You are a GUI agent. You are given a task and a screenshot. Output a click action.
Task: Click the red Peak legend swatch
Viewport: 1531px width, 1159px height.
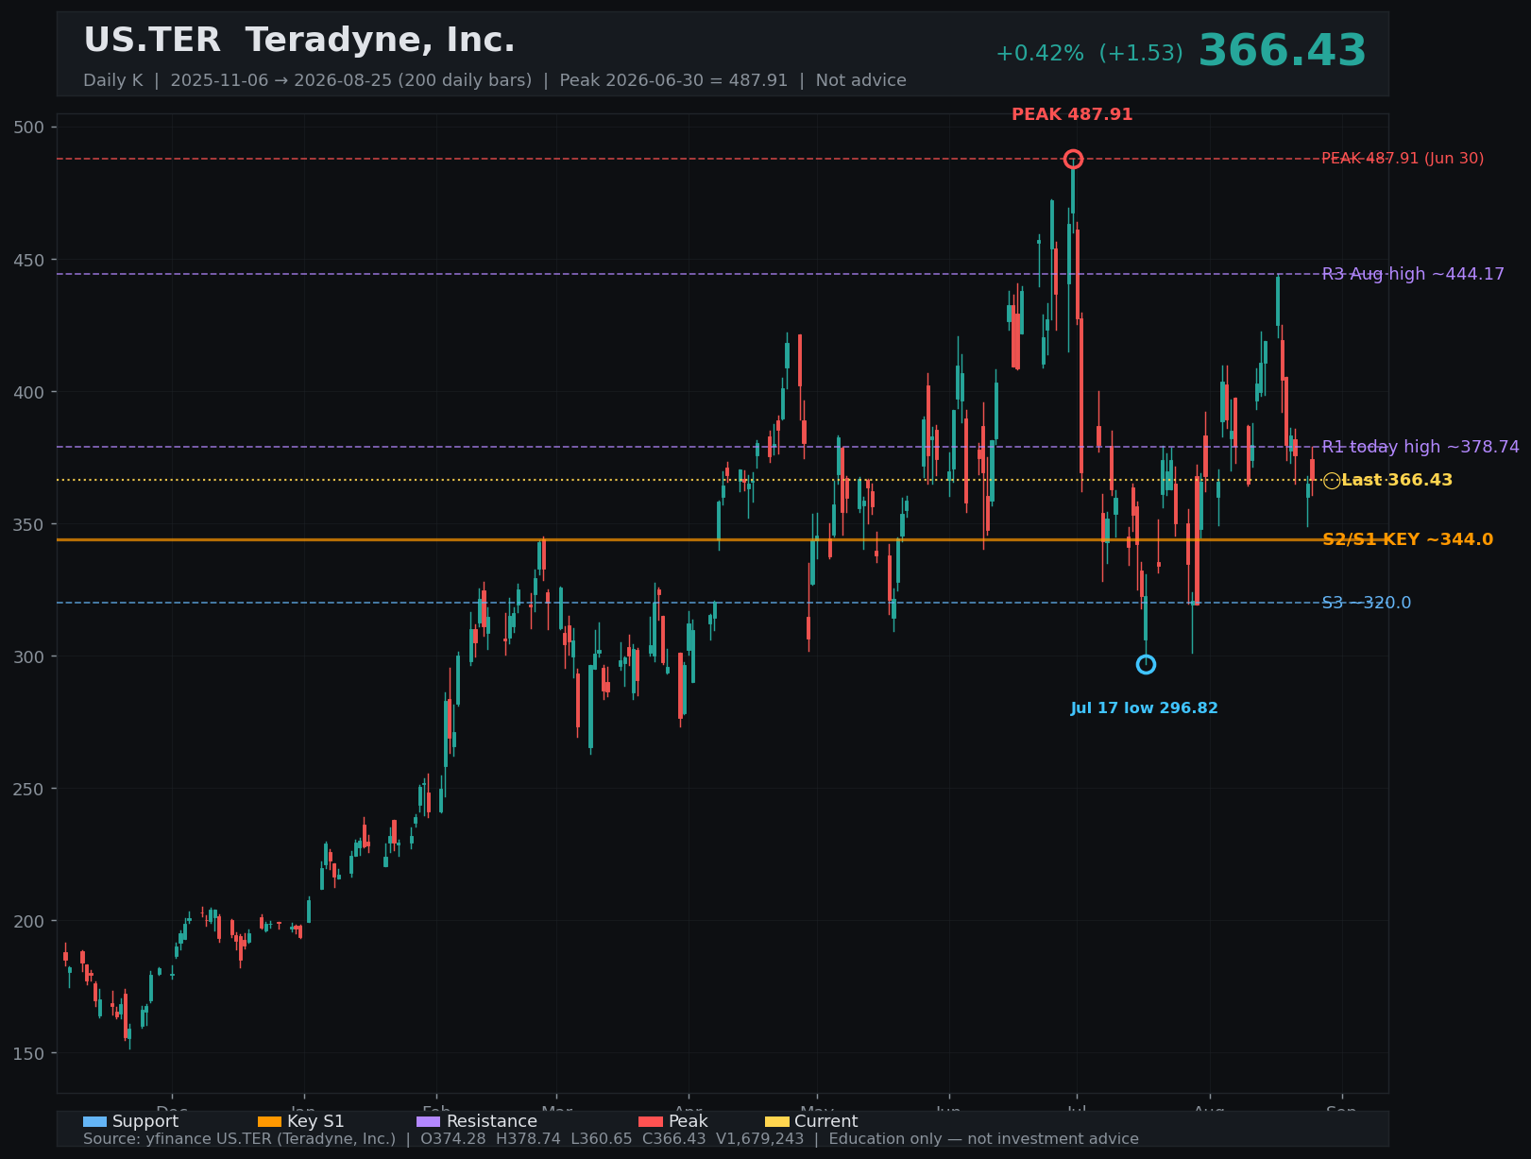coord(651,1121)
